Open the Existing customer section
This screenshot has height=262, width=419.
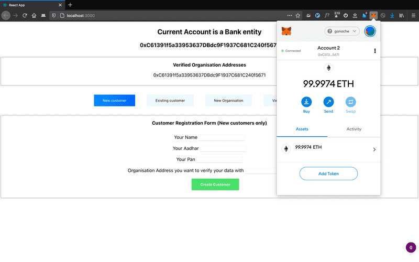[170, 101]
